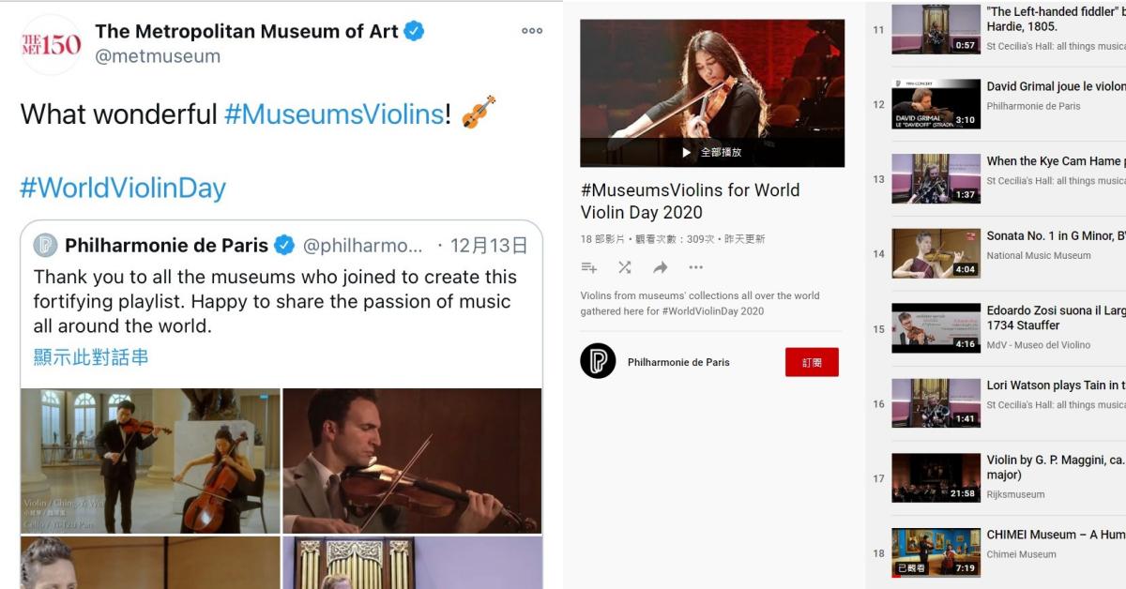Screen dimensions: 1126x589
Task: Open the Sonata No. 1 in G Minor video
Action: click(x=936, y=253)
